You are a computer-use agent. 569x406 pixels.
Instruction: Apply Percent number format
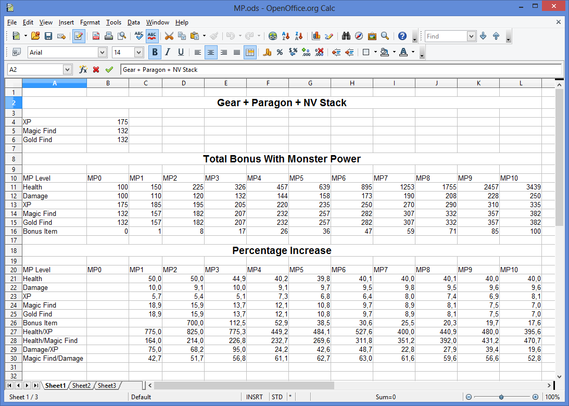click(280, 52)
